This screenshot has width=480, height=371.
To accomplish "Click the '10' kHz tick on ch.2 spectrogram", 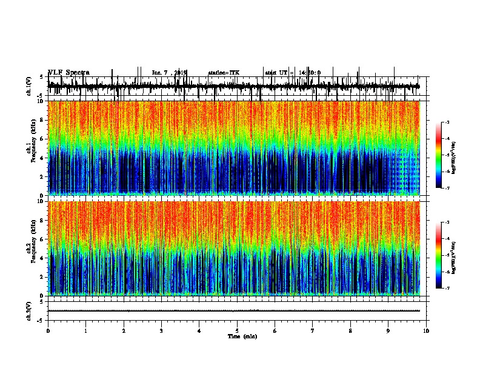I will [x=41, y=201].
